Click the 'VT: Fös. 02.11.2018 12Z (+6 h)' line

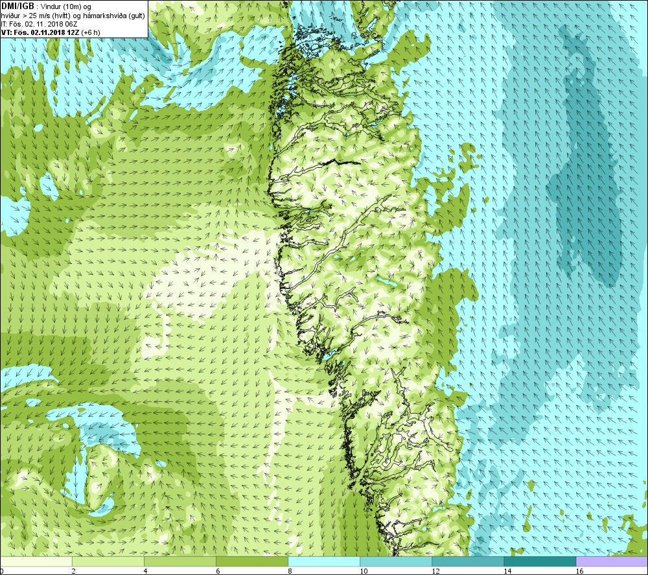tap(51, 32)
